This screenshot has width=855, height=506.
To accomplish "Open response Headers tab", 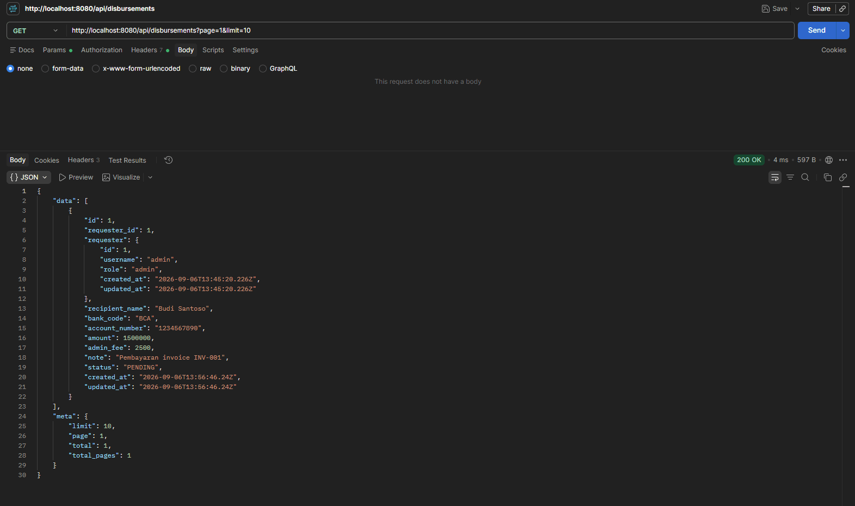I will click(x=84, y=160).
